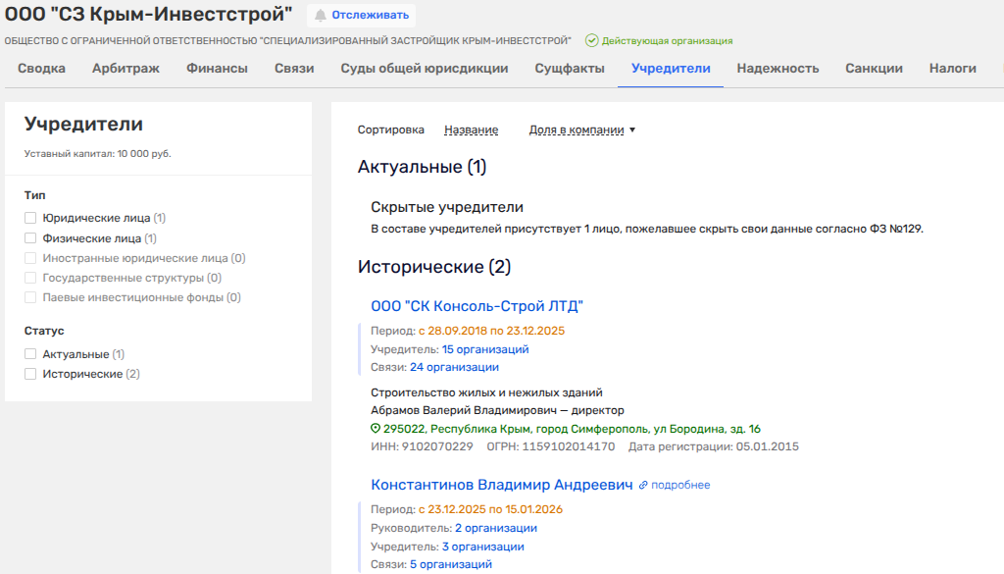1004x574 pixels.
Task: Open Константинов Владимир Андреевич profile link
Action: pyautogui.click(x=501, y=485)
